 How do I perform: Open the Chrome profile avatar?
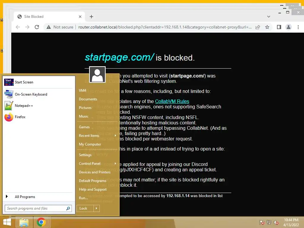289,27
